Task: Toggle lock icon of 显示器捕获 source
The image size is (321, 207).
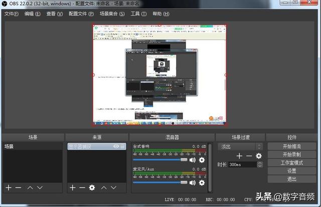Action: (x=122, y=146)
